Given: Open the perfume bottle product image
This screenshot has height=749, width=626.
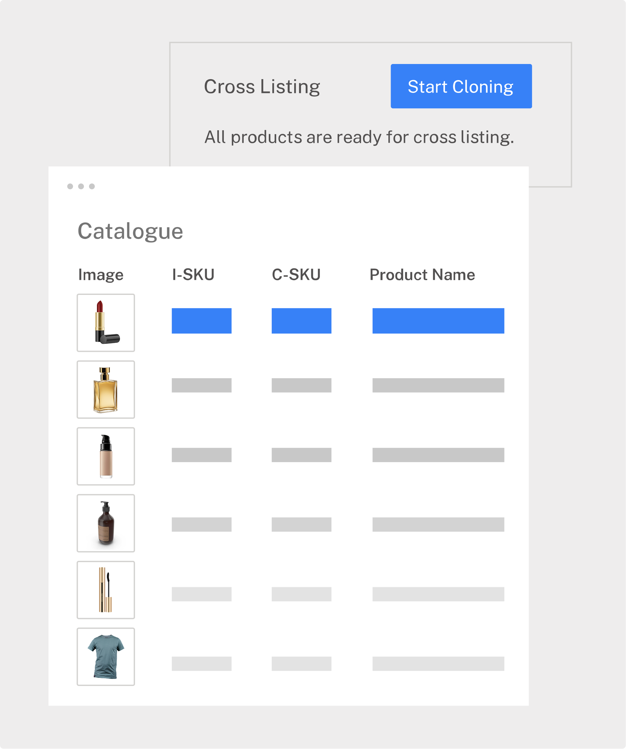Looking at the screenshot, I should [106, 389].
